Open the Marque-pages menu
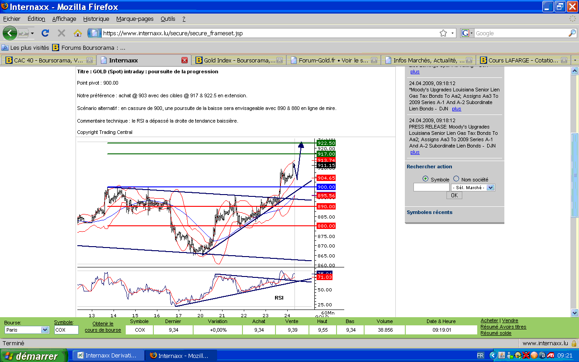The width and height of the screenshot is (579, 362). (135, 19)
